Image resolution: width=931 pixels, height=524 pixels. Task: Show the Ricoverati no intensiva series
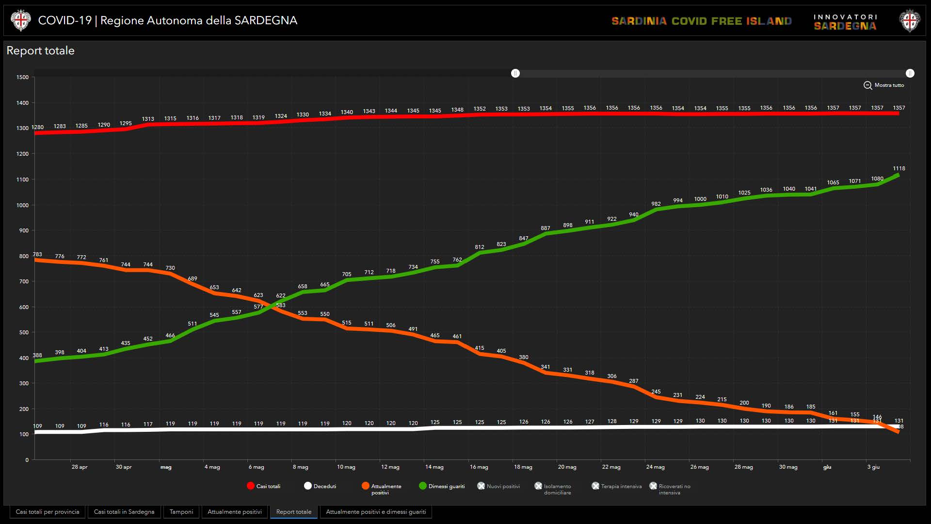(653, 486)
